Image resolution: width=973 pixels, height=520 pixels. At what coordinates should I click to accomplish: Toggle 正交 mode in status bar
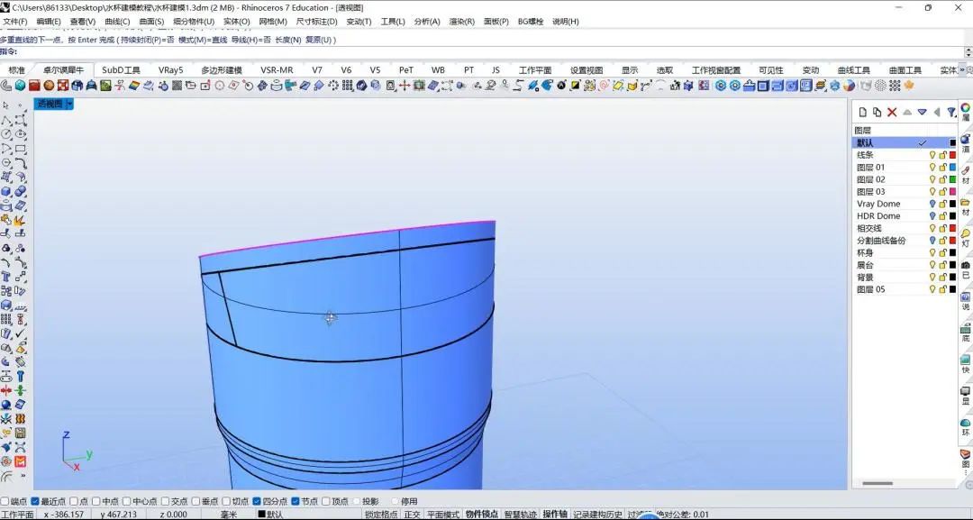pos(412,515)
